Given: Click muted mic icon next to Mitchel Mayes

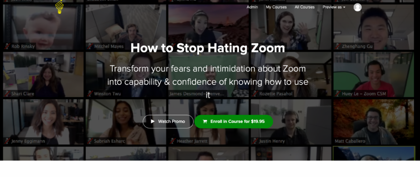Looking at the screenshot, I should pyautogui.click(x=90, y=46).
